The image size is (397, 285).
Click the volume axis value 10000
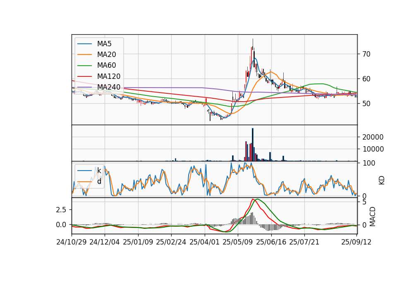coord(373,149)
